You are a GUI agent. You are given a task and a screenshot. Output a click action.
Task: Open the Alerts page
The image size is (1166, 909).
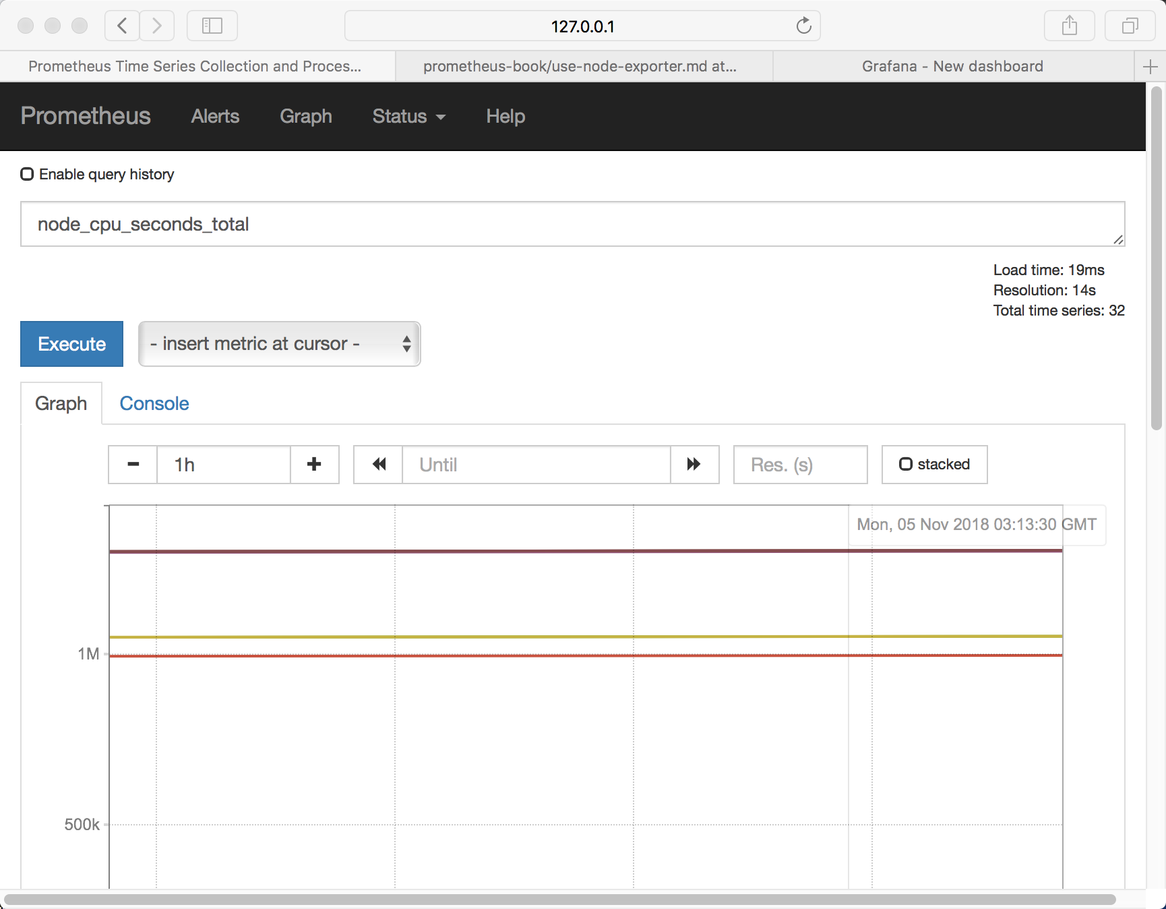coord(215,116)
